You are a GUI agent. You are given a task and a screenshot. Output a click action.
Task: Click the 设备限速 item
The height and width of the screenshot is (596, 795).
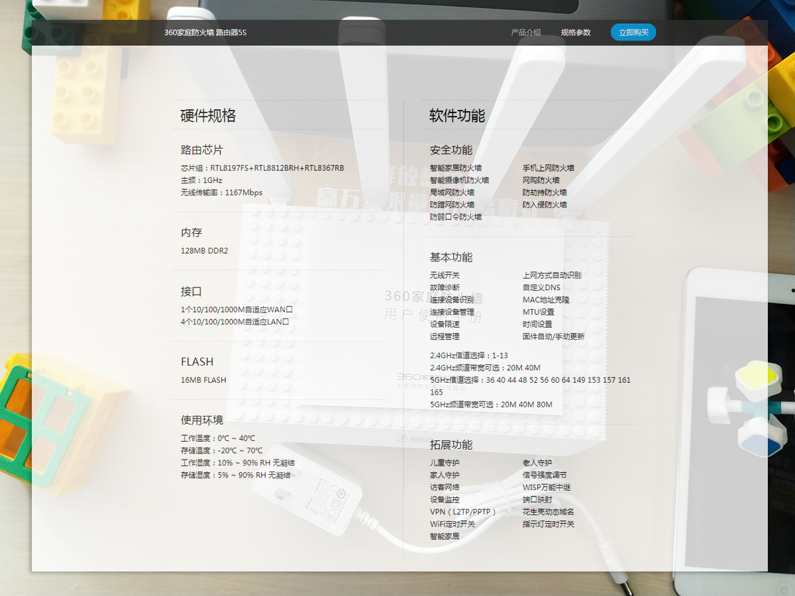tap(445, 324)
